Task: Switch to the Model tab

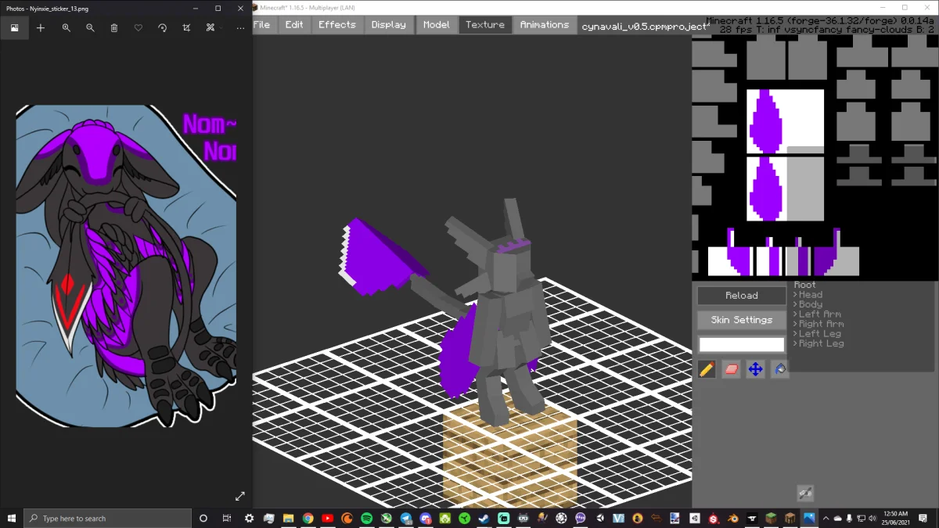Action: [437, 24]
